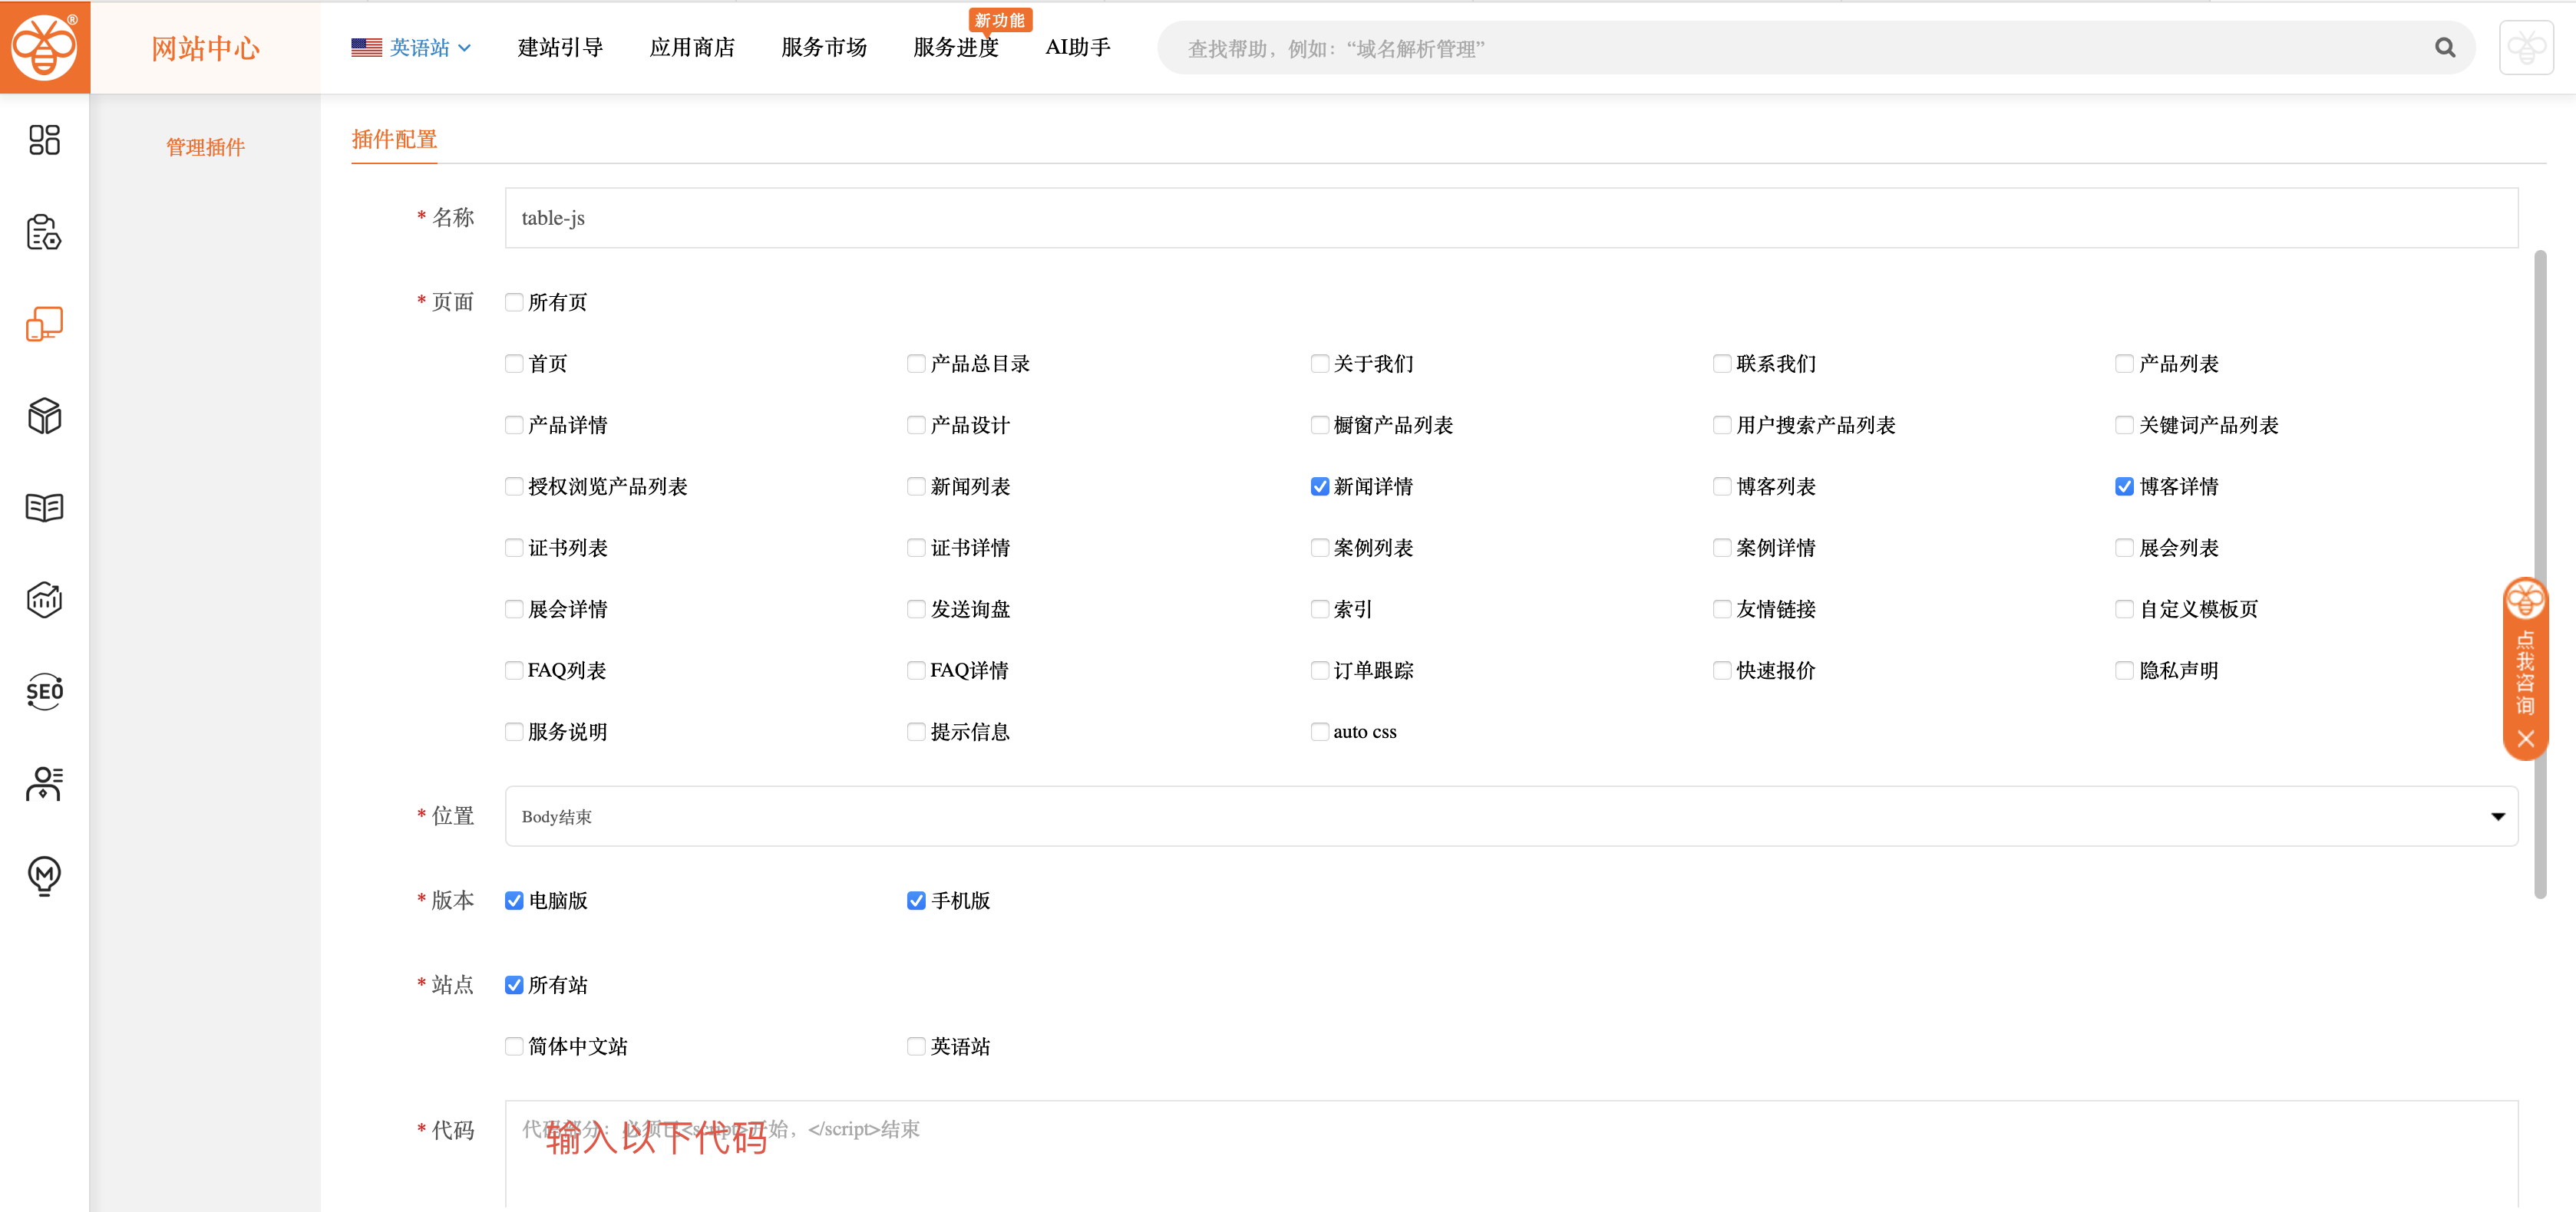This screenshot has width=2576, height=1212.
Task: Open 服务市场 menu item
Action: click(x=824, y=47)
